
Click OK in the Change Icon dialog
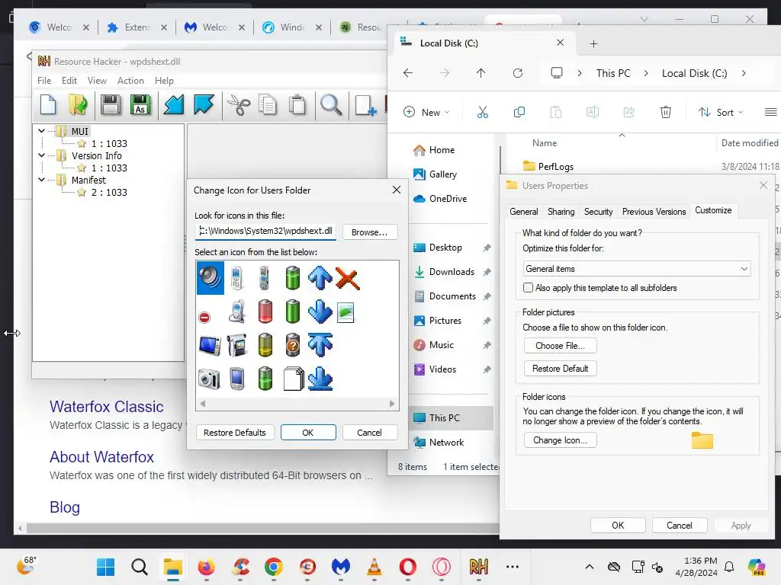(x=308, y=433)
